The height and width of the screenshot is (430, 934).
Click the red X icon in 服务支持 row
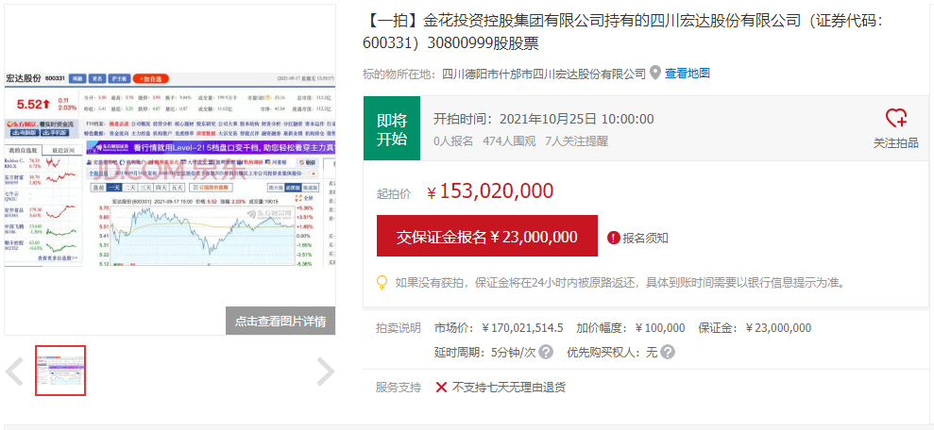tap(441, 388)
